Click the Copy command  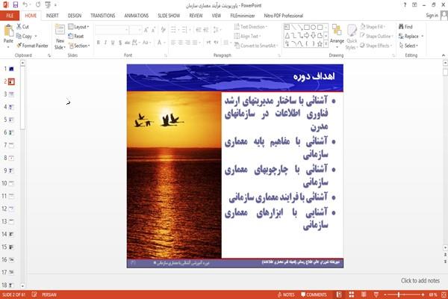pyautogui.click(x=26, y=36)
